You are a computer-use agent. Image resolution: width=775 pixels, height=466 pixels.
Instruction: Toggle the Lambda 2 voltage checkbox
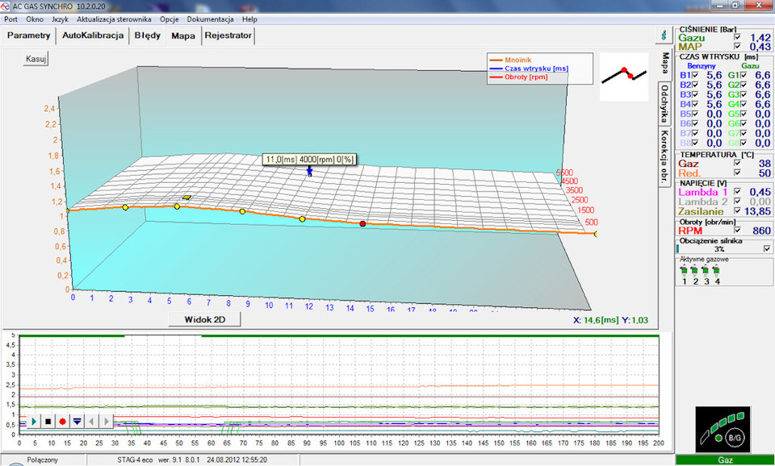coord(737,202)
